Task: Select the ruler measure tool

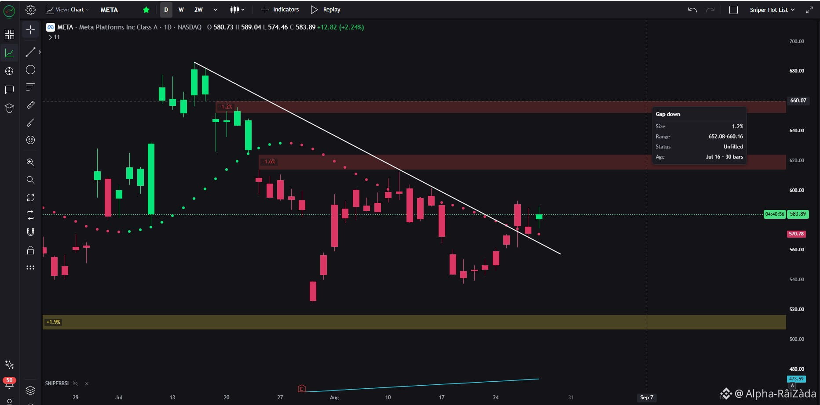Action: point(30,105)
